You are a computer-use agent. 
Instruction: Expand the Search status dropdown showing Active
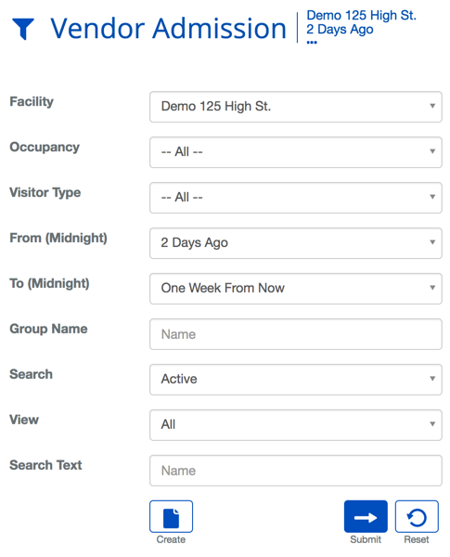pos(295,380)
